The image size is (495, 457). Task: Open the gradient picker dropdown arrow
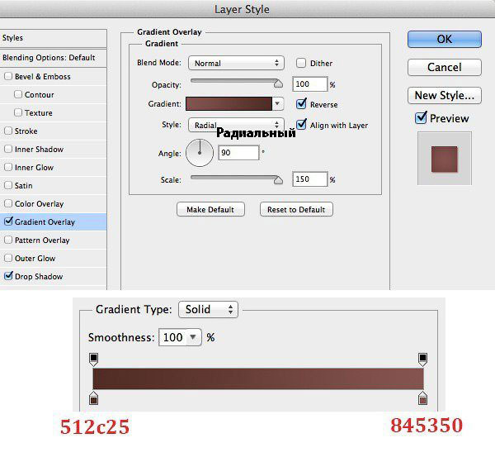pyautogui.click(x=277, y=104)
